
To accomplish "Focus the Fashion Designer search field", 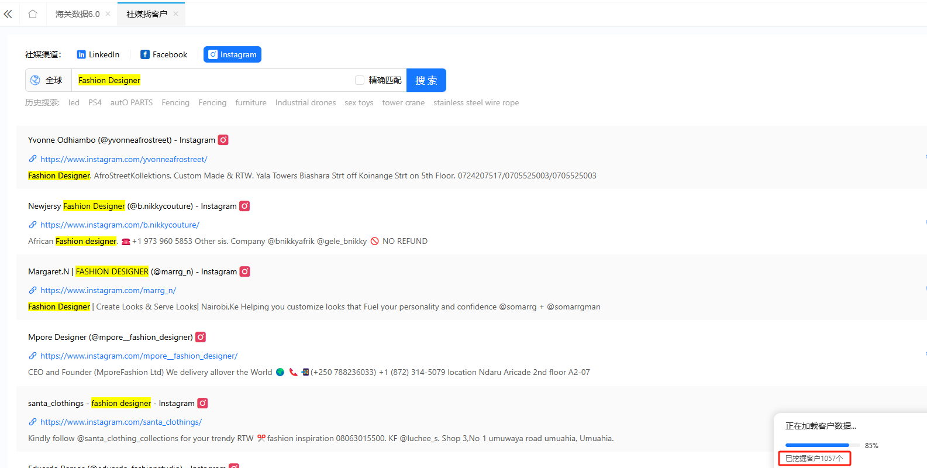I will point(213,80).
